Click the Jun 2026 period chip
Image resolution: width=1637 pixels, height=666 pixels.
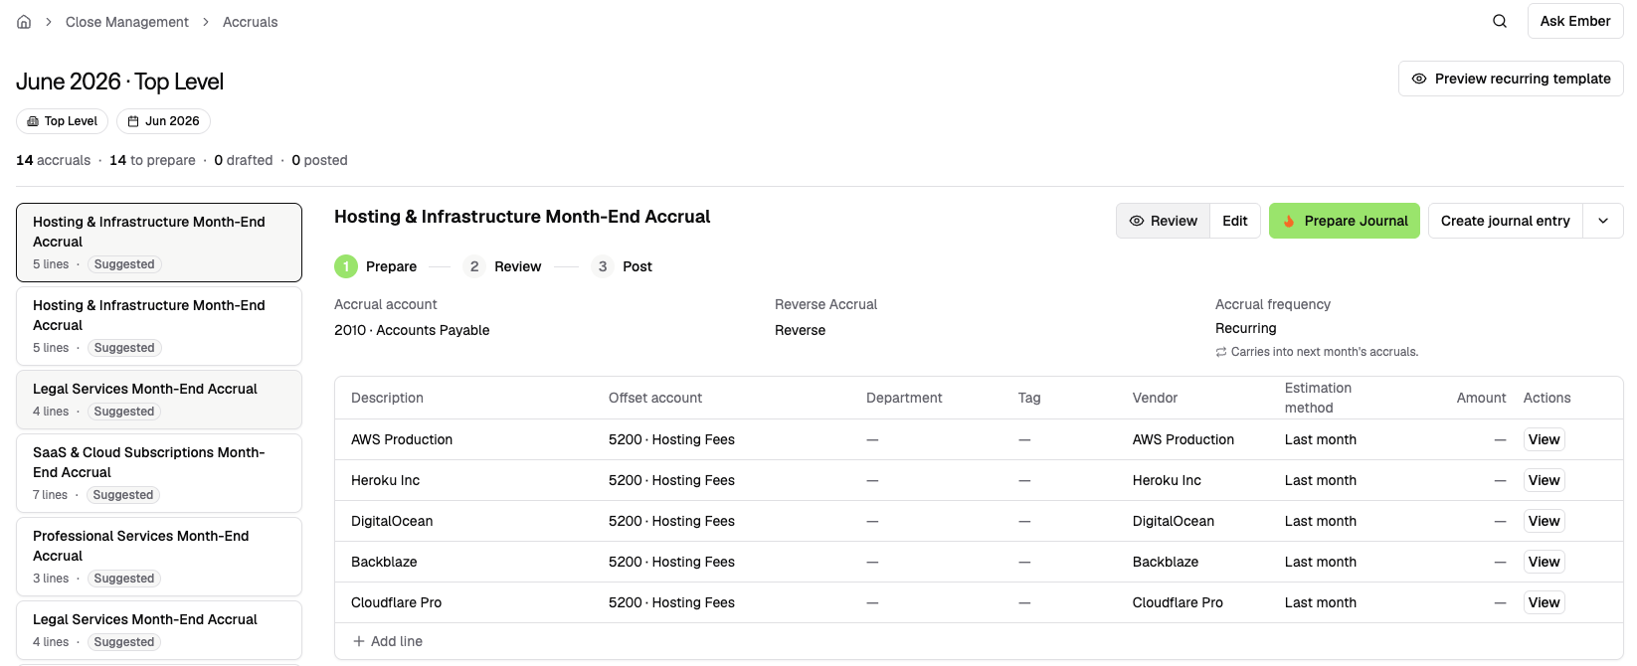163,121
